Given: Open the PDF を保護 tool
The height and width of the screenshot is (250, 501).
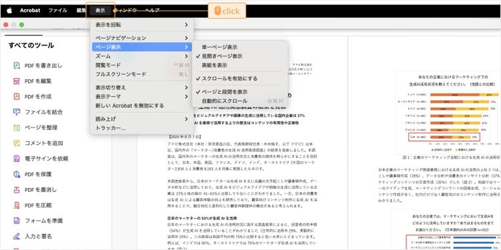Looking at the screenshot, I should pos(38,174).
